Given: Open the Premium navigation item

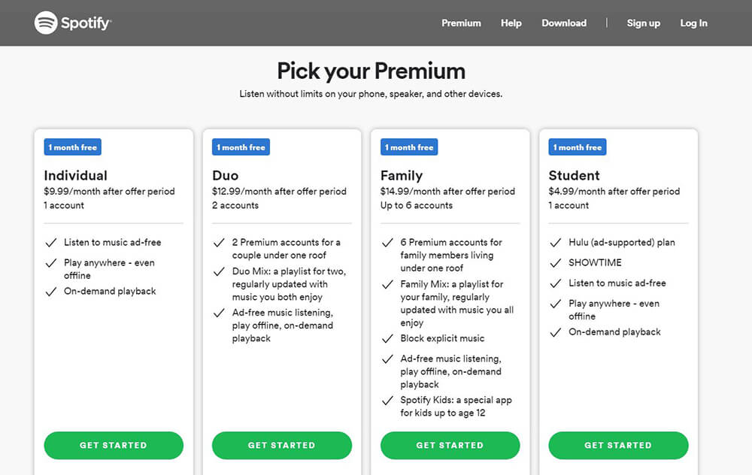Looking at the screenshot, I should coord(461,23).
